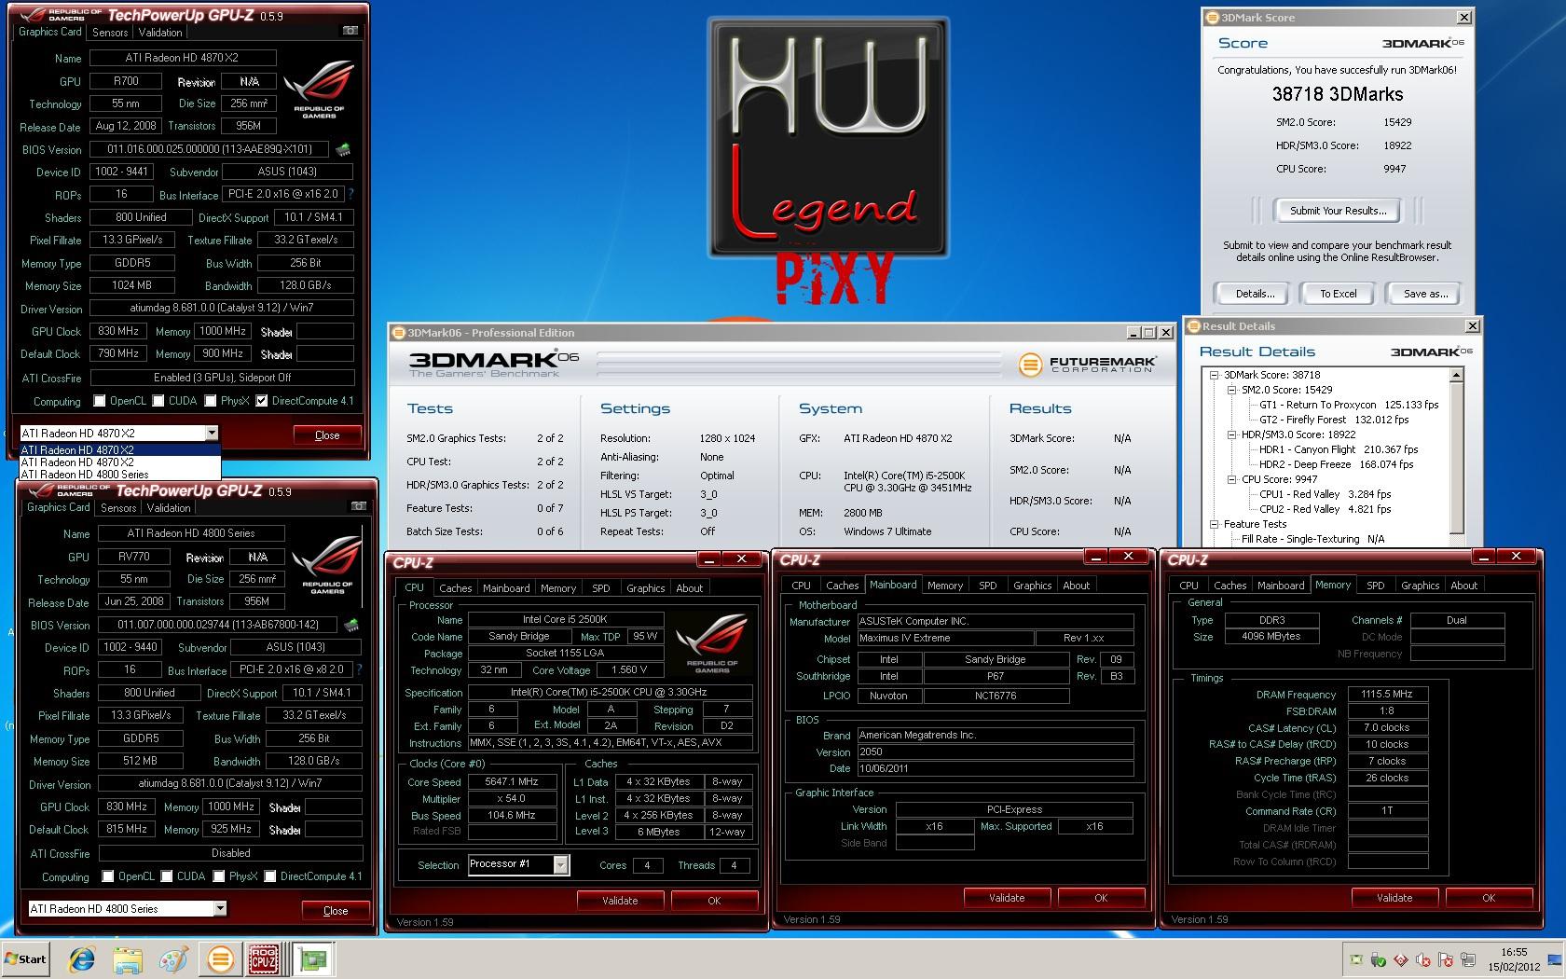Open the Paint palette icon on the taskbar

173,958
